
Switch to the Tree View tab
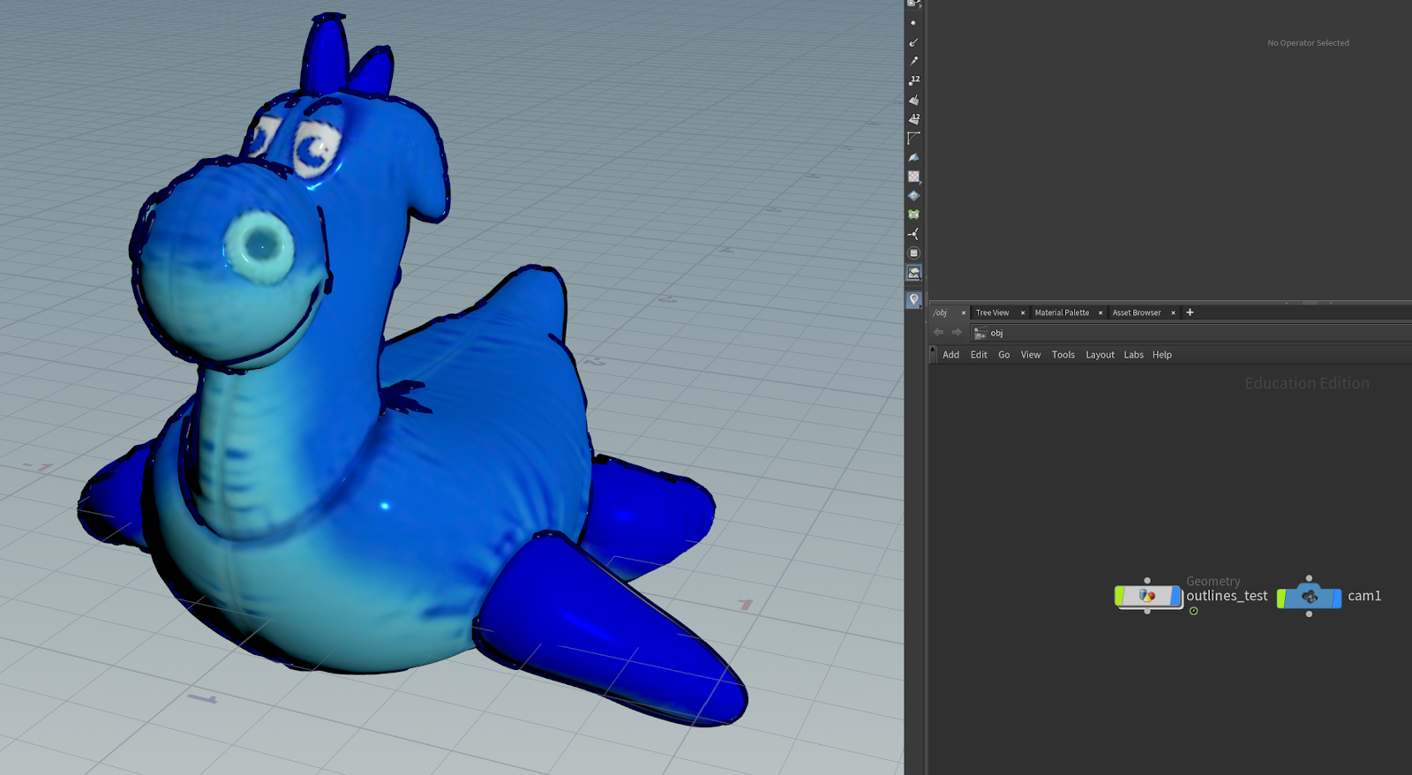point(992,312)
